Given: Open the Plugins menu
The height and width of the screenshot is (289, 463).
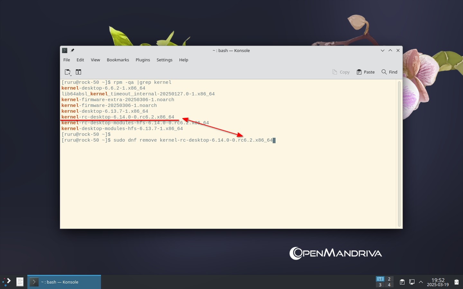Looking at the screenshot, I should [143, 60].
